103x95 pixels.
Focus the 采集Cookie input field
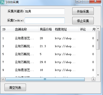[45, 21]
